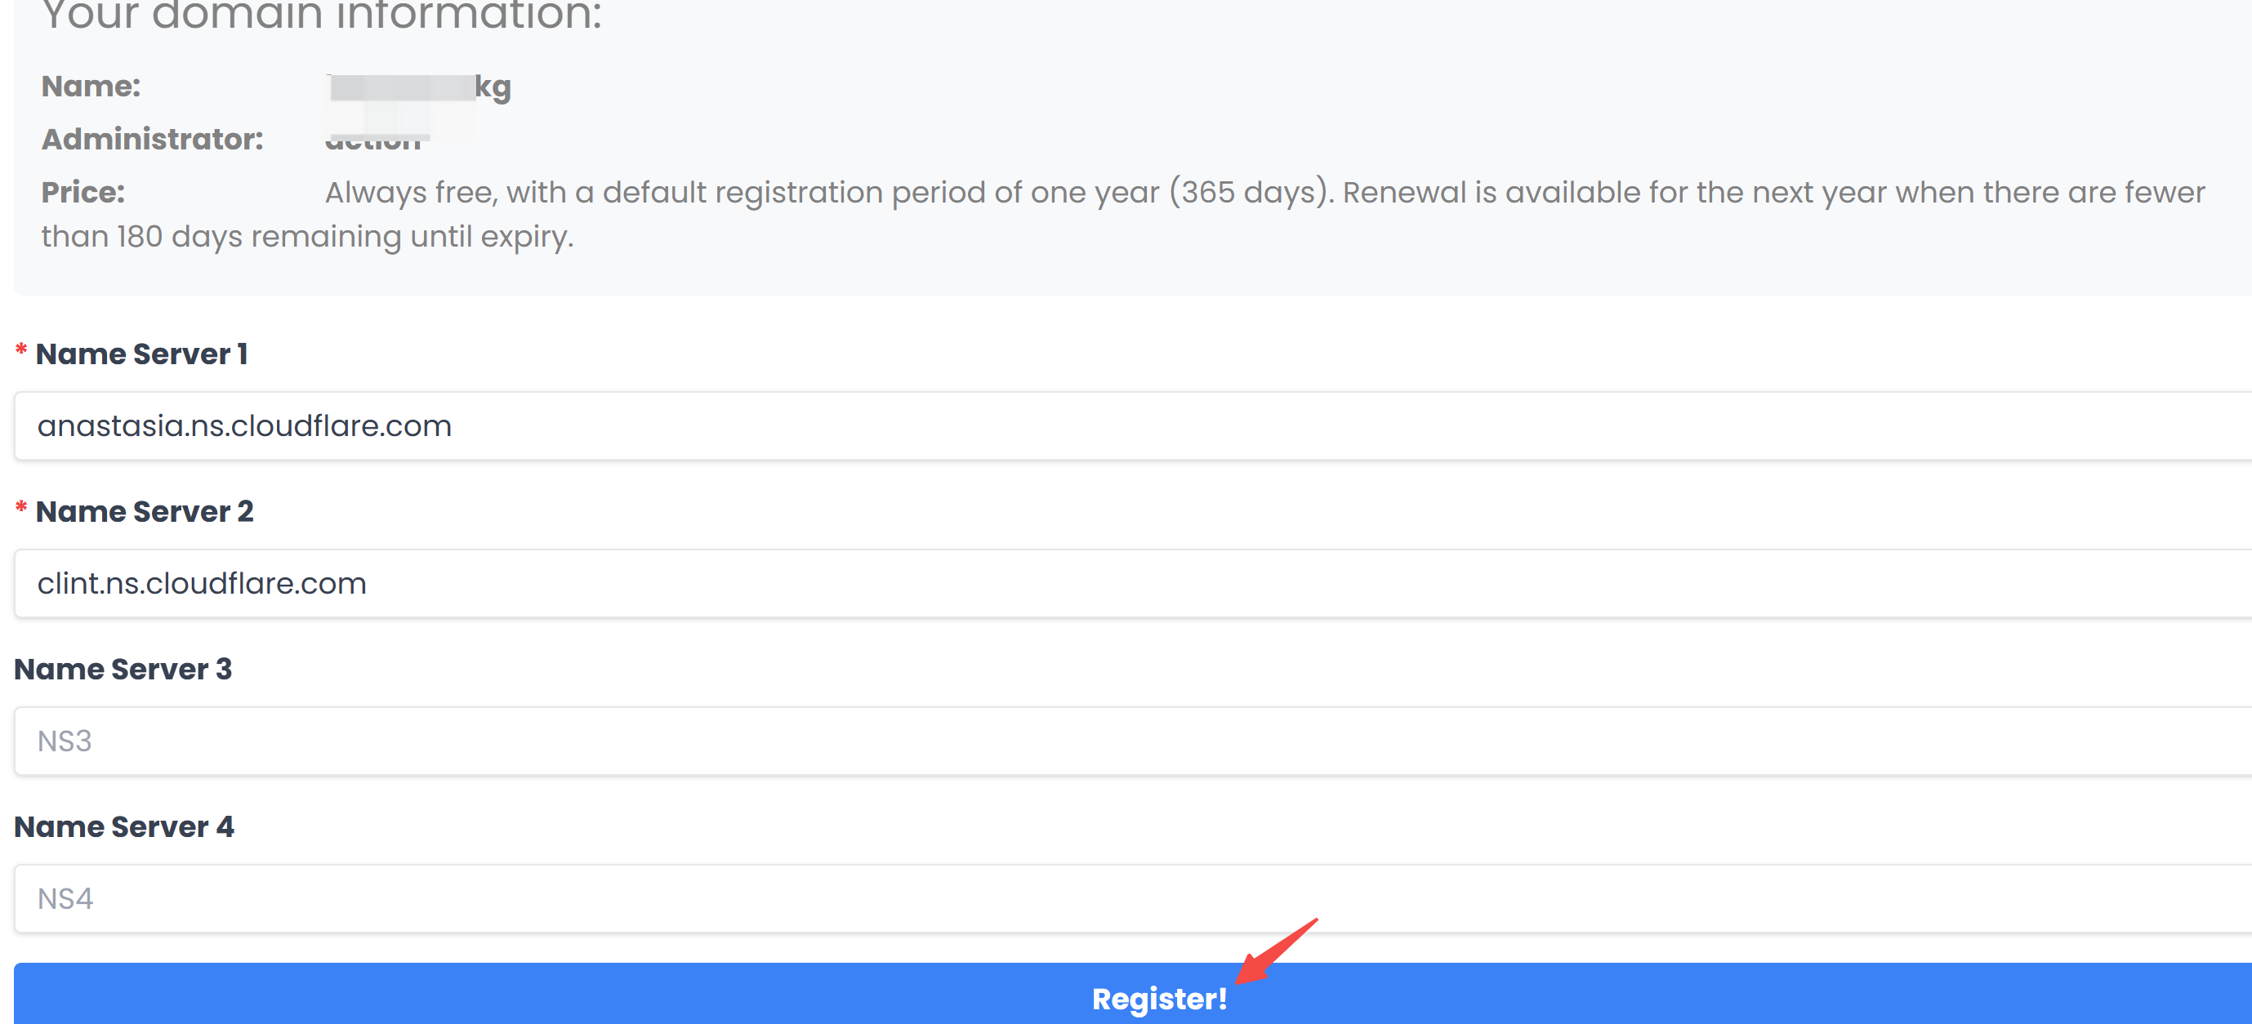Click the Always free price description text
The height and width of the screenshot is (1024, 2252).
pyautogui.click(x=1123, y=214)
